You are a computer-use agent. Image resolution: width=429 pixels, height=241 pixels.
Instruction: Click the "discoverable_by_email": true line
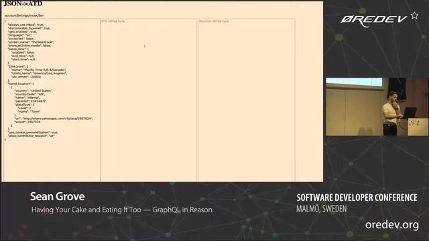29,28
